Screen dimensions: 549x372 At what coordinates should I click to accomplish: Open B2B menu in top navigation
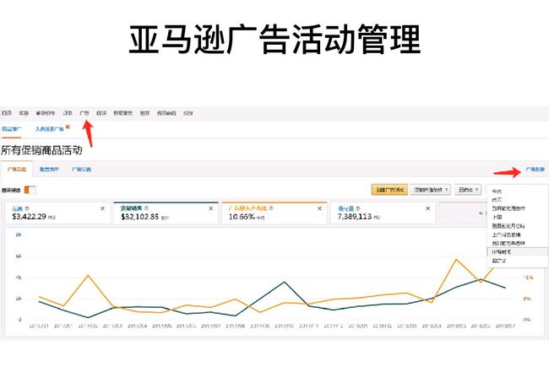coord(188,113)
